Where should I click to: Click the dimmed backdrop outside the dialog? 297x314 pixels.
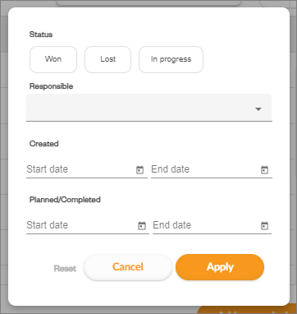click(x=4, y=164)
